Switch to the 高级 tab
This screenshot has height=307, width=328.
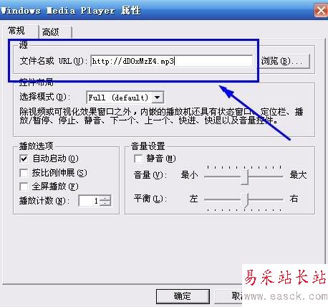click(x=55, y=32)
